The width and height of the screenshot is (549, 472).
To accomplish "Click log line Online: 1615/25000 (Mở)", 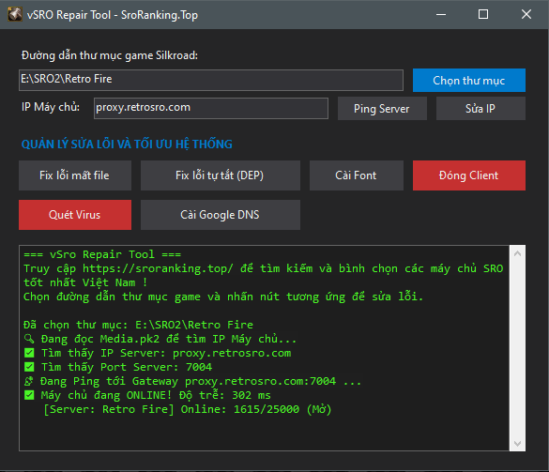I will tap(187, 409).
